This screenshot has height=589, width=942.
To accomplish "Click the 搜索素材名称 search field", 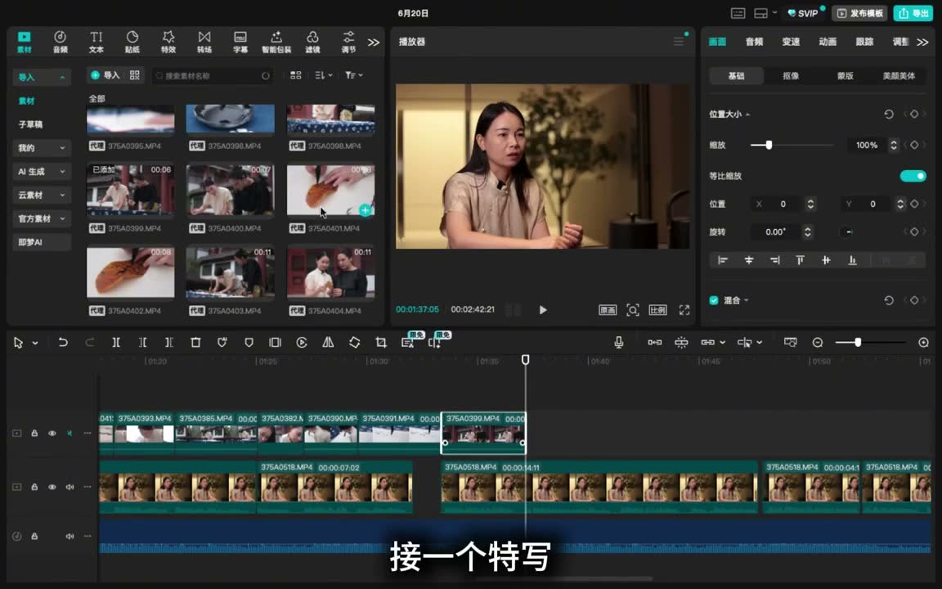I will point(213,76).
